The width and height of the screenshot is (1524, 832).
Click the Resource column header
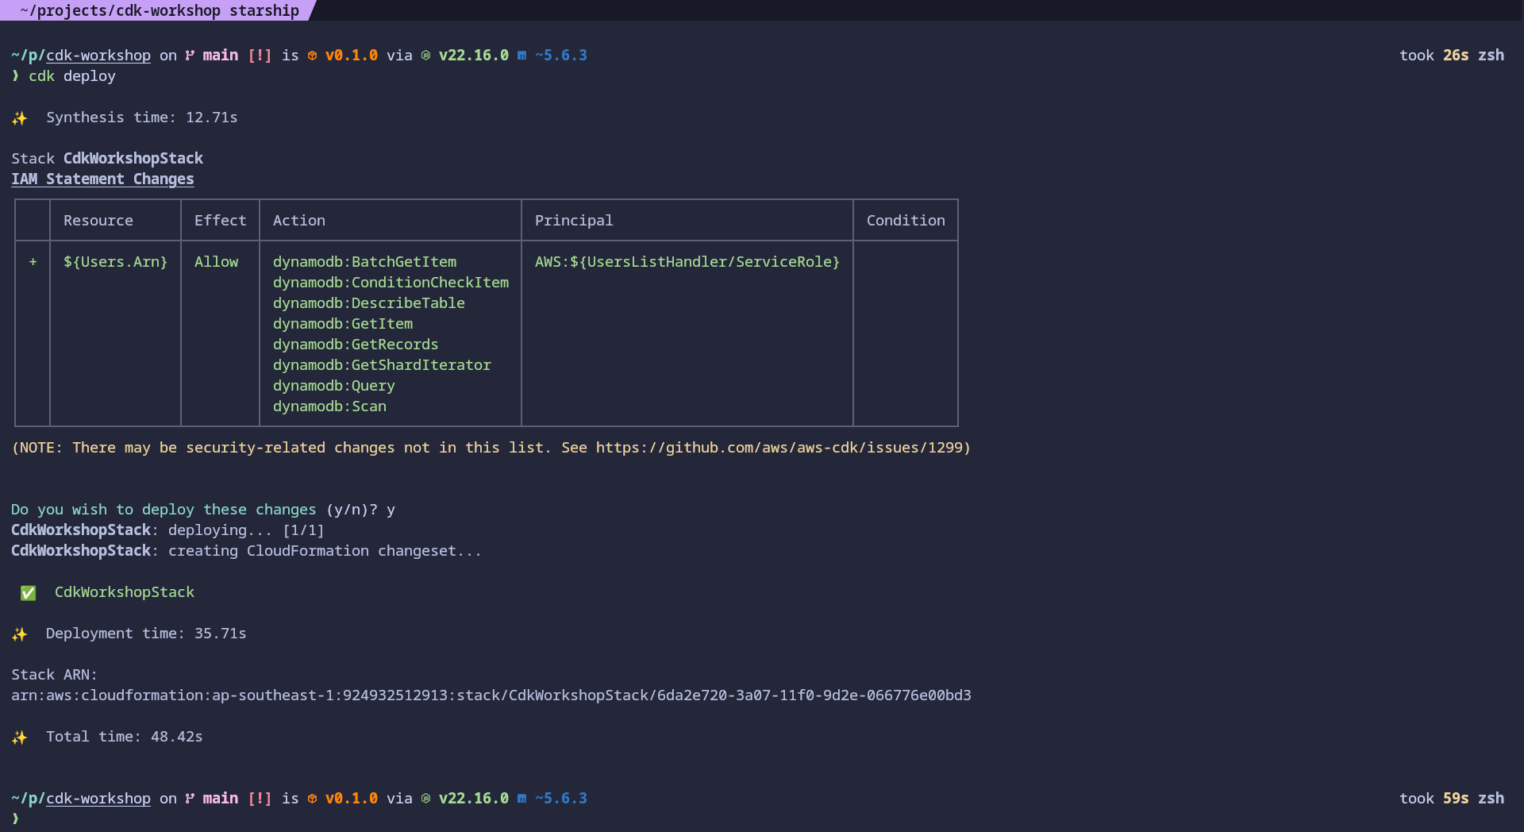pos(98,221)
